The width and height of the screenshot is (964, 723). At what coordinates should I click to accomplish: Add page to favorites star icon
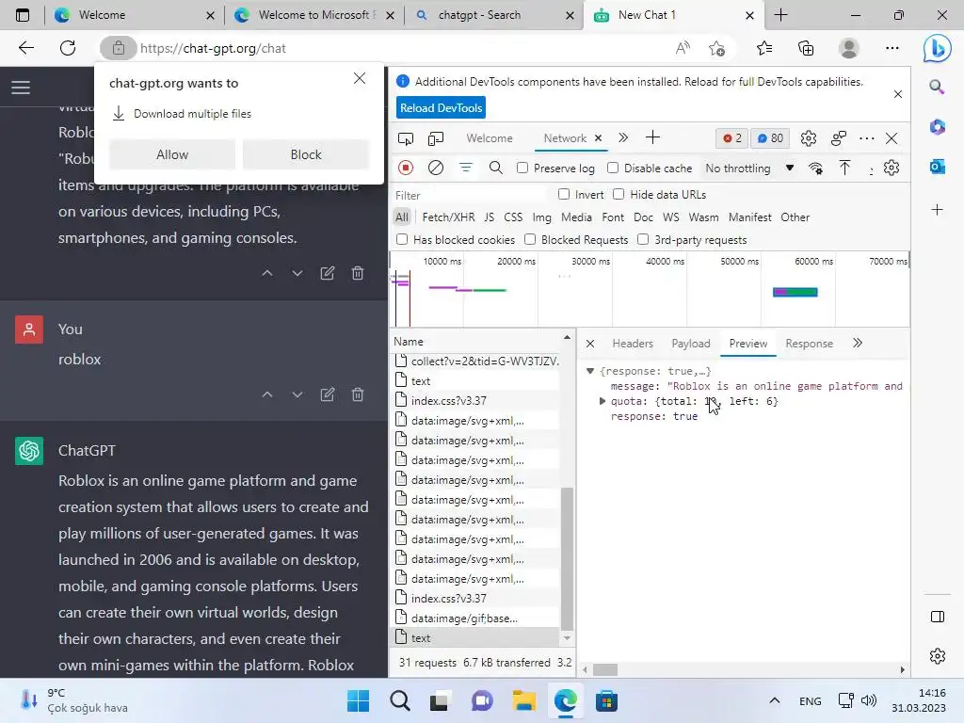pyautogui.click(x=716, y=49)
